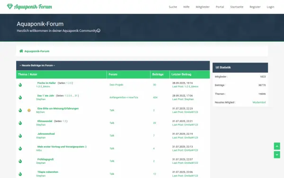Go to page 31 of Das 1´ste Jahr
This screenshot has width=284, height=178.
(76, 96)
